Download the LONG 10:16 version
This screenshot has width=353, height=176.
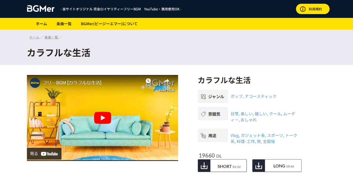[x=277, y=166]
